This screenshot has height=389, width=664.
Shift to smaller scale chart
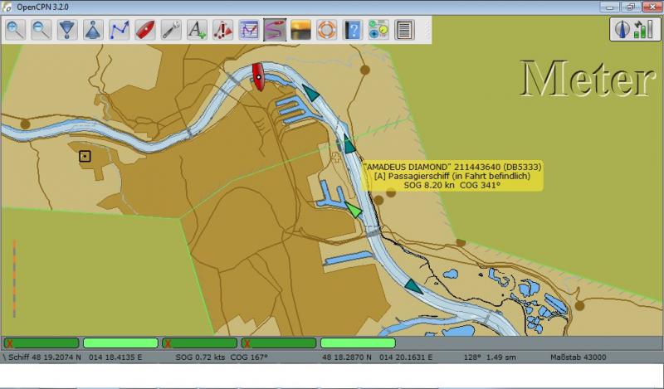93,31
